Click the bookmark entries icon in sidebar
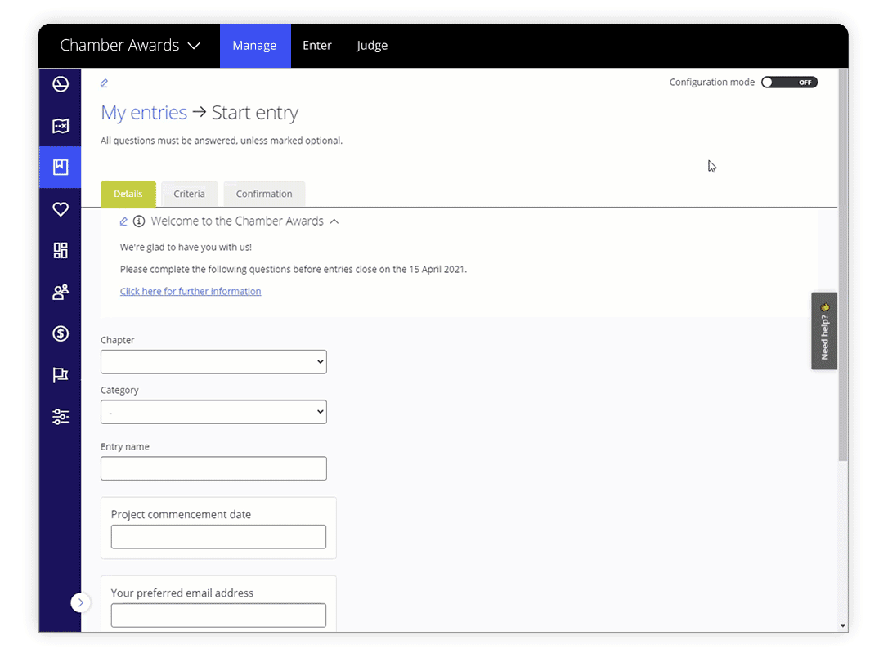The image size is (888, 662). tap(60, 168)
